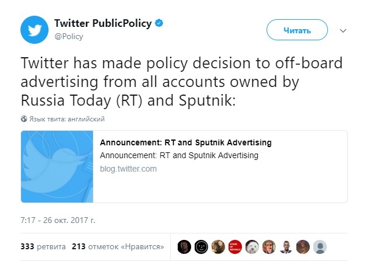View the 213 отметок «Нравится» list
Viewport: 370px width, 265px height.
(117, 246)
